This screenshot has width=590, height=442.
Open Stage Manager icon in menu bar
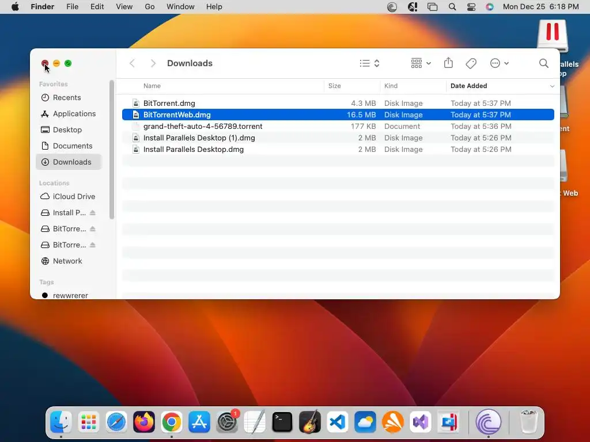[x=432, y=7]
